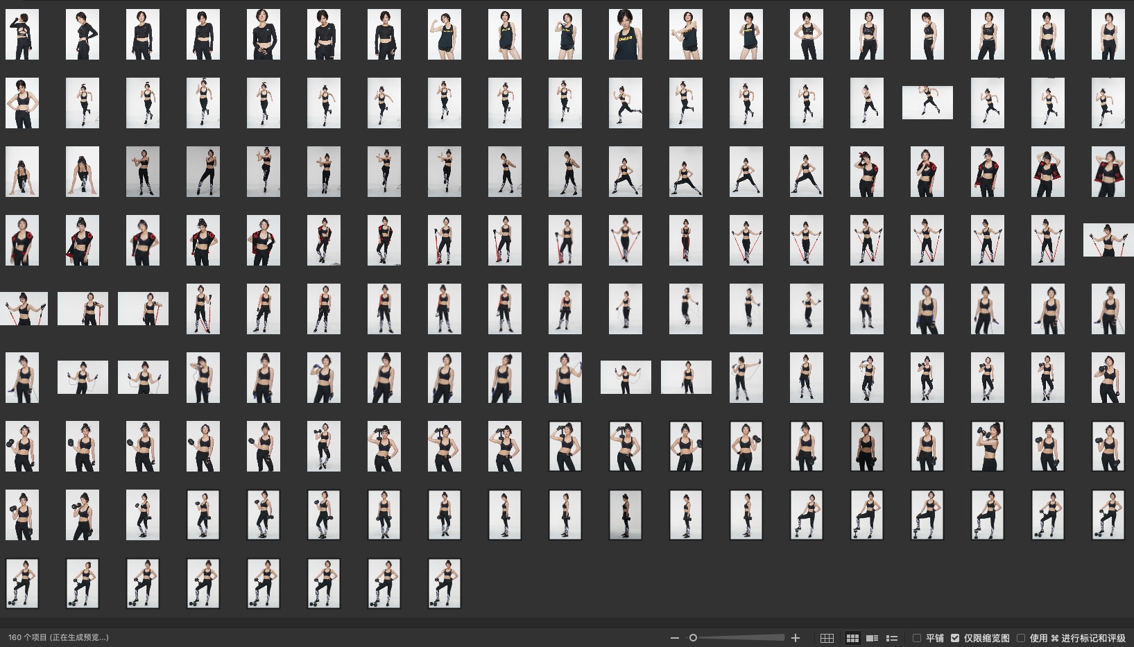Select thumbnail of woman in pink top with dumbbell

988,447
